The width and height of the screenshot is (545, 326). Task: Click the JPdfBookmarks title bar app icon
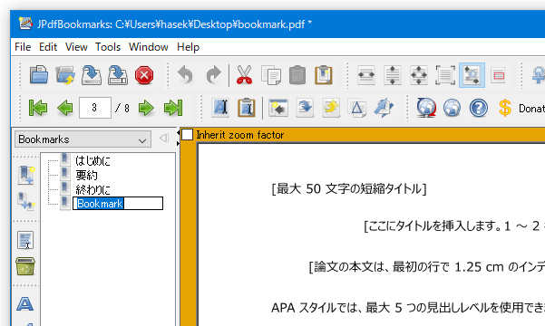(x=25, y=24)
